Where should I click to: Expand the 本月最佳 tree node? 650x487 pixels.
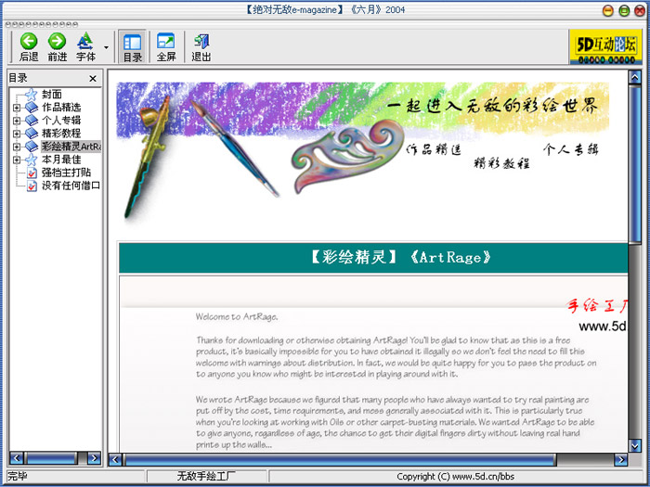point(16,160)
